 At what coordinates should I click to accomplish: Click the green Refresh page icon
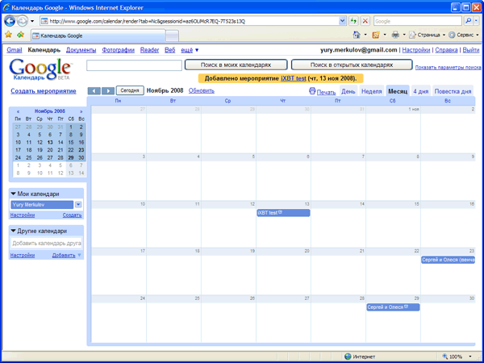click(353, 21)
